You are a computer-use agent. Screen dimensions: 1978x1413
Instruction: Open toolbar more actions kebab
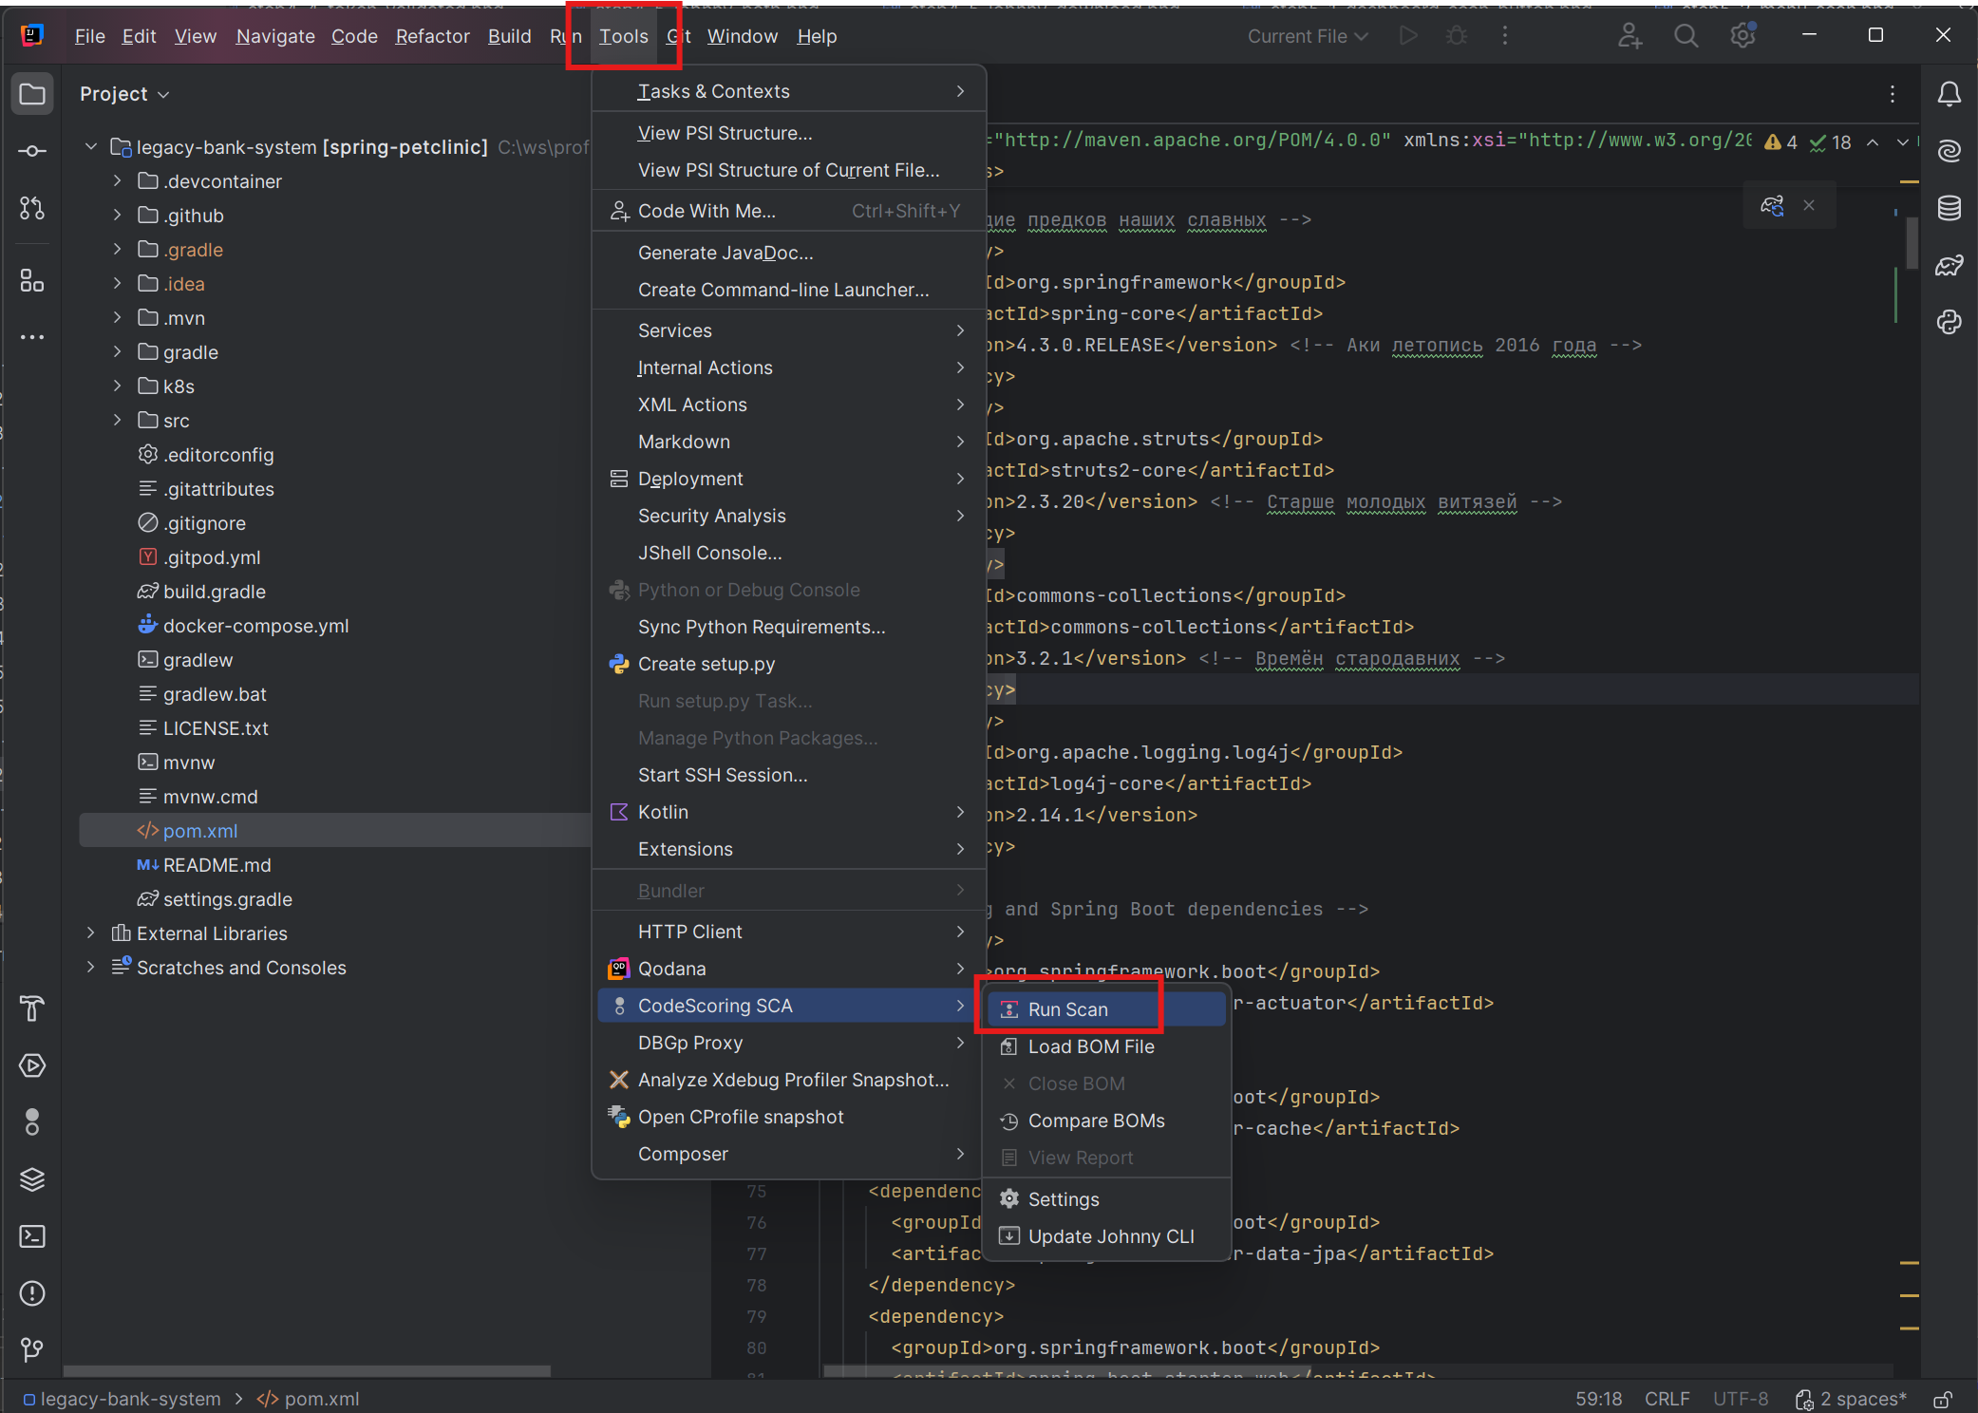coord(1505,36)
